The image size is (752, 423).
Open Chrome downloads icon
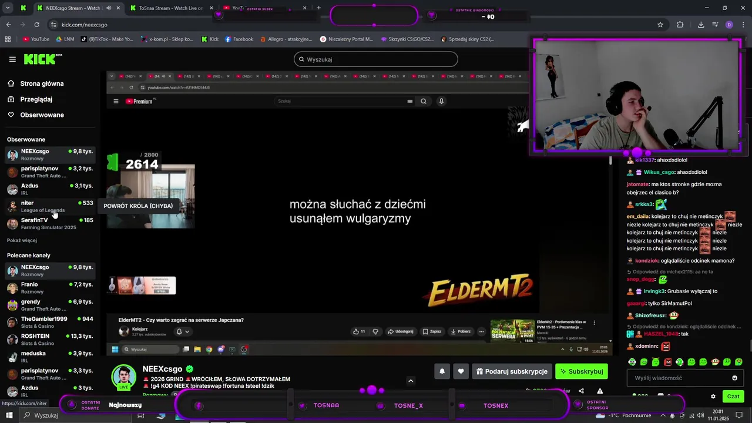click(x=701, y=25)
